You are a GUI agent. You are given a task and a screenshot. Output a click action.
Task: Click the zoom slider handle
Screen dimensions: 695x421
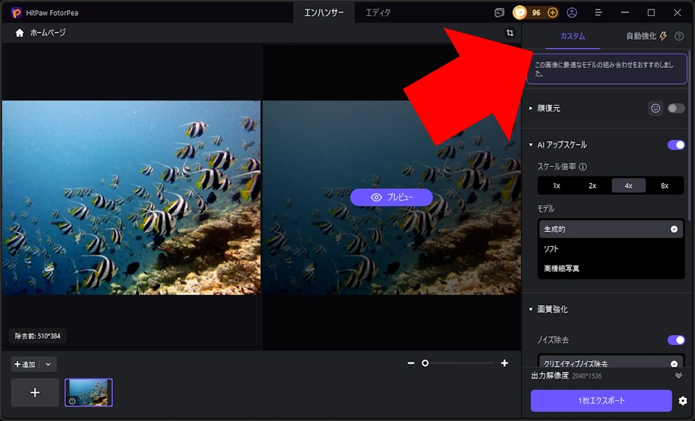pyautogui.click(x=425, y=363)
